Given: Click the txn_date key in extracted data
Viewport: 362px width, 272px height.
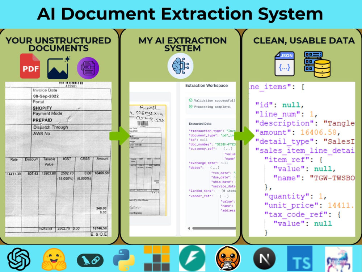Looking at the screenshot, I should tap(221, 173).
